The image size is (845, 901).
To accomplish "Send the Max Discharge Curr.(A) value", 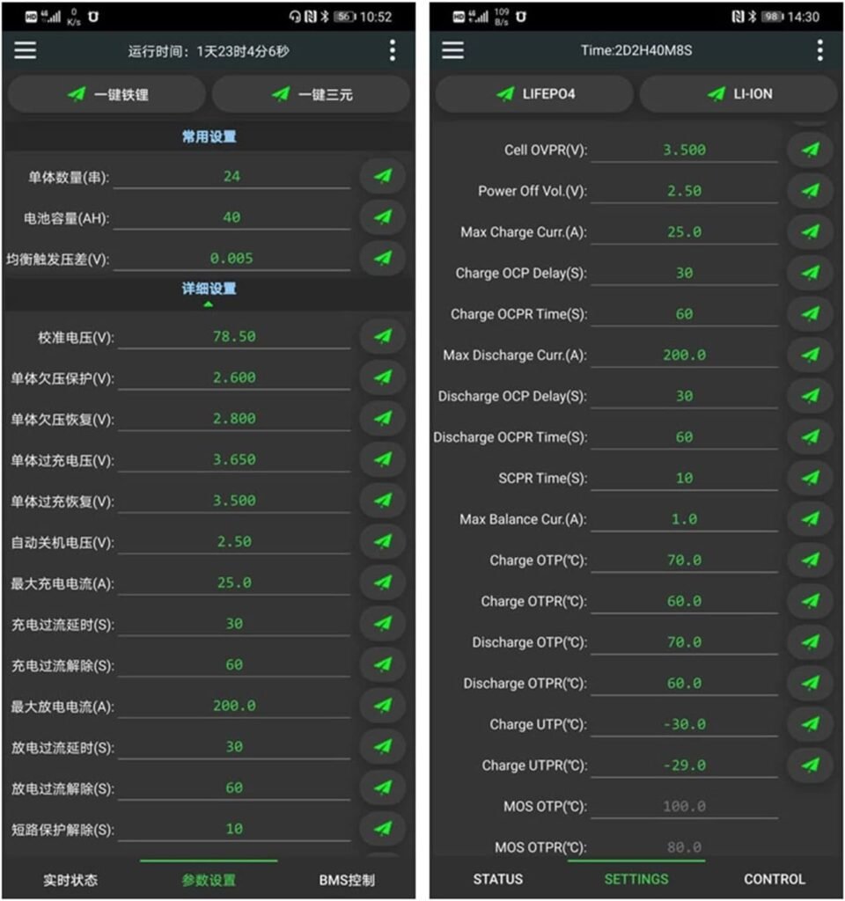I will click(x=810, y=355).
